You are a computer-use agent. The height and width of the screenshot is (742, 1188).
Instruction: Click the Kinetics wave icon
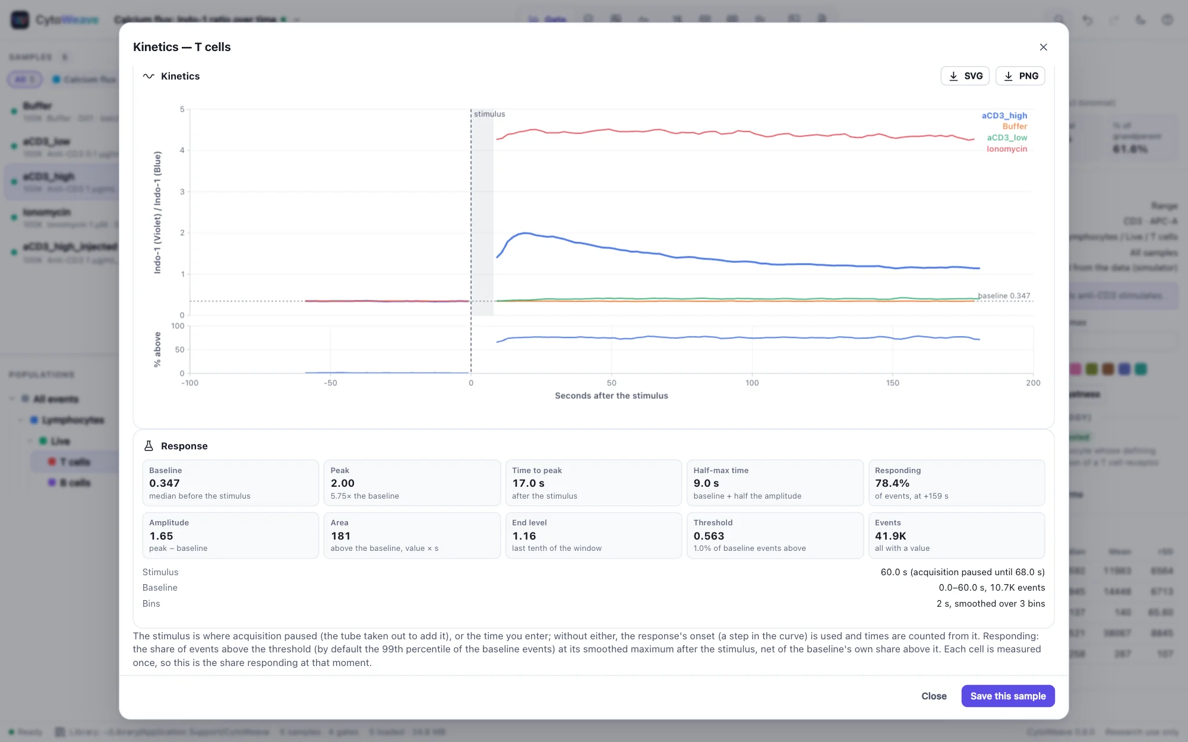[x=148, y=76]
